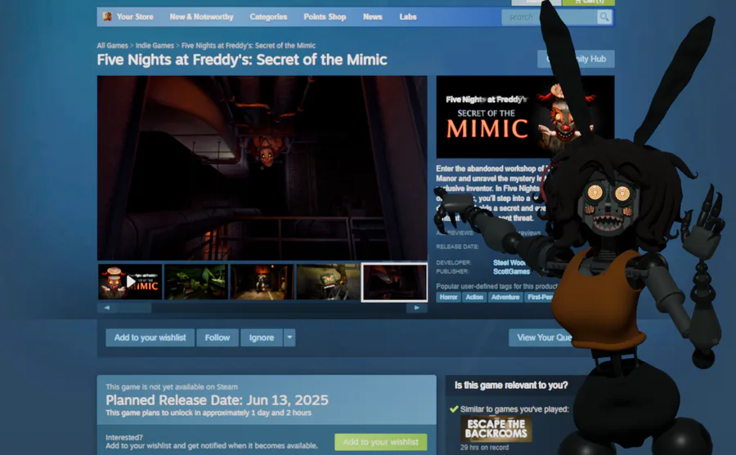736x455 pixels.
Task: Click the store search input field
Action: coord(550,17)
